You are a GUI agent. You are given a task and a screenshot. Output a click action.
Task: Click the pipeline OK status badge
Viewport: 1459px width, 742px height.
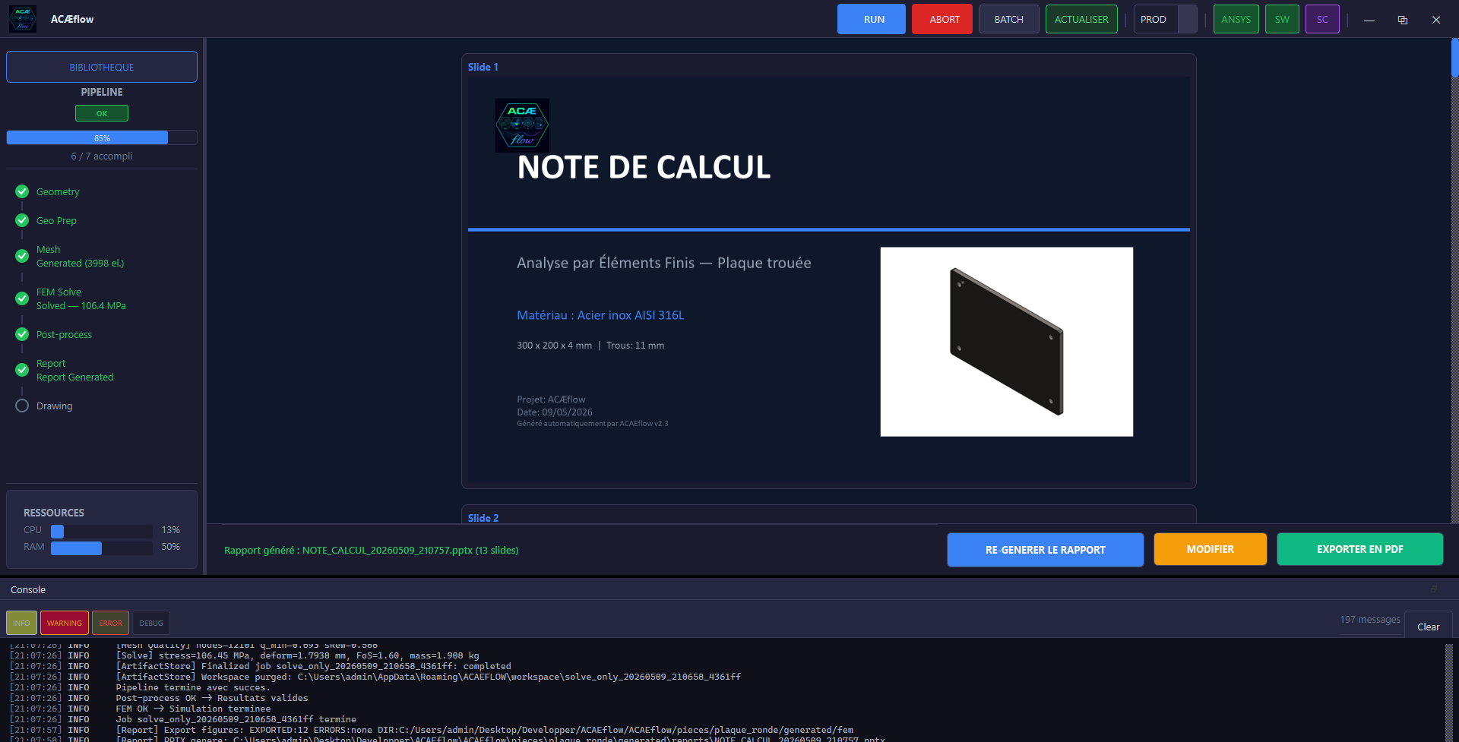tap(102, 113)
